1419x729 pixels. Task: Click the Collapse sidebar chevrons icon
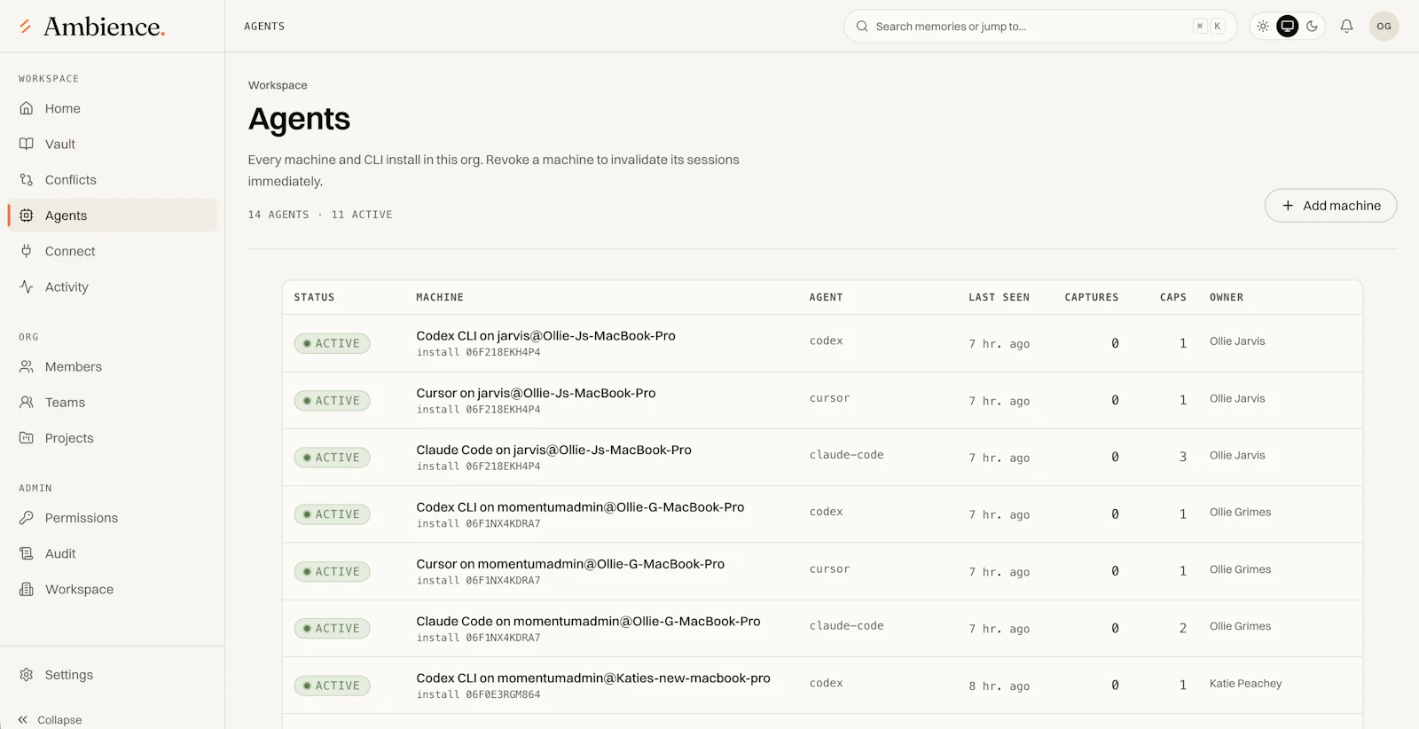pyautogui.click(x=23, y=720)
